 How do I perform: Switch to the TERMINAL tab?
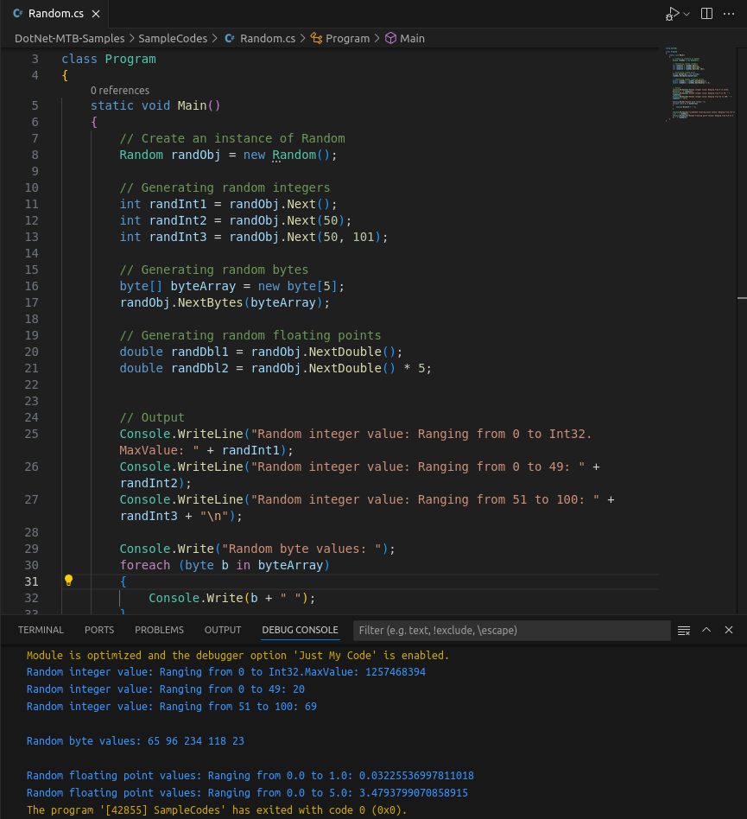[x=41, y=630]
